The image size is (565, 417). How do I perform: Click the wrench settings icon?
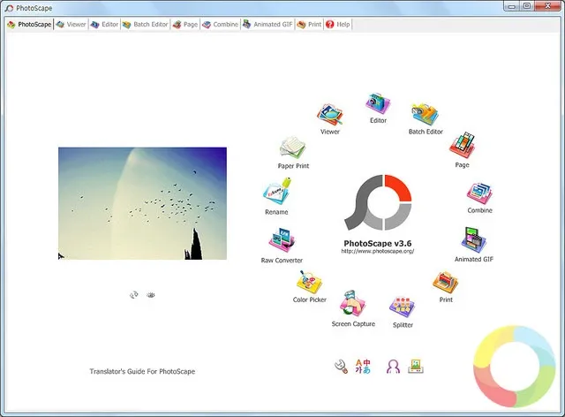click(341, 367)
